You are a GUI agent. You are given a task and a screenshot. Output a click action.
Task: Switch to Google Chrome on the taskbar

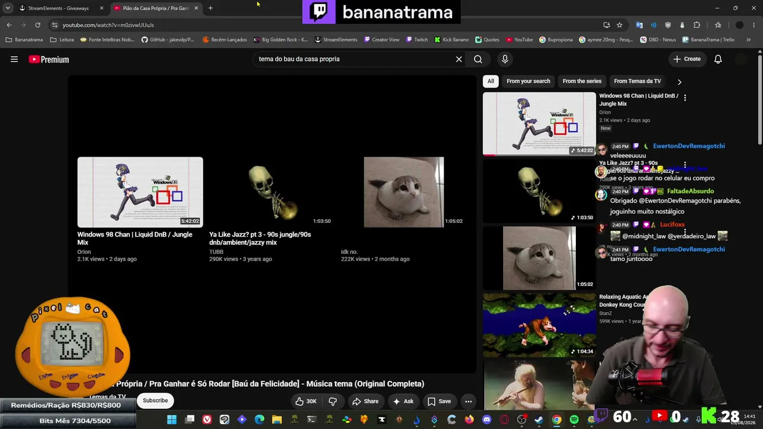click(556, 419)
